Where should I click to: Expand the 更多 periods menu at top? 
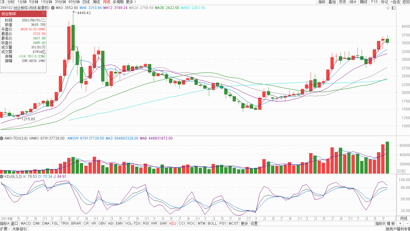(131, 2)
